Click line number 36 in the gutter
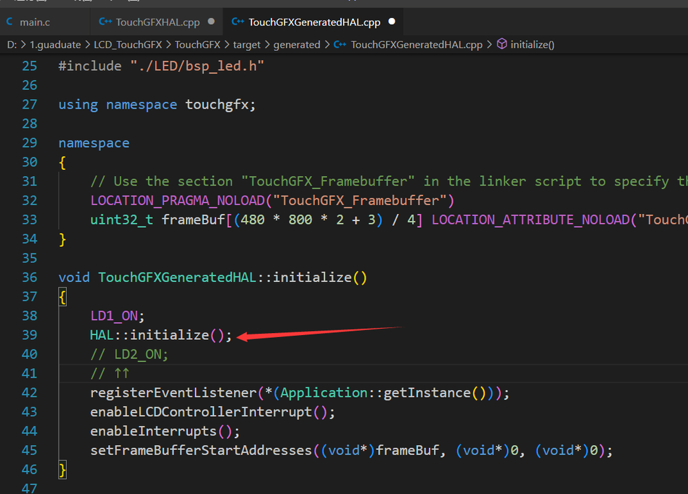This screenshot has height=494, width=688. pos(30,277)
